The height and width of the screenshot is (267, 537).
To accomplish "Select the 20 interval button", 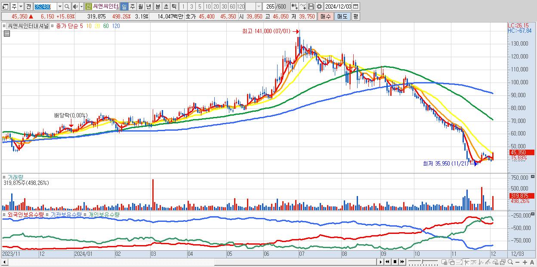I will point(216,7).
